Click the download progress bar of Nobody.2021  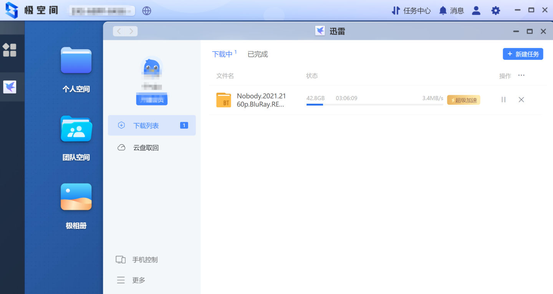374,105
